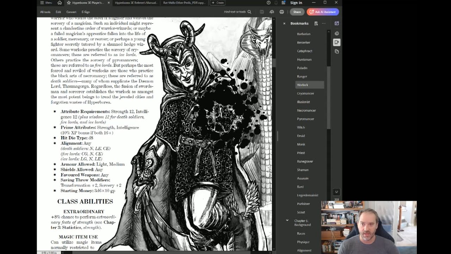The image size is (451, 254).
Task: Select the Ranger bookmark
Action: pos(302,76)
